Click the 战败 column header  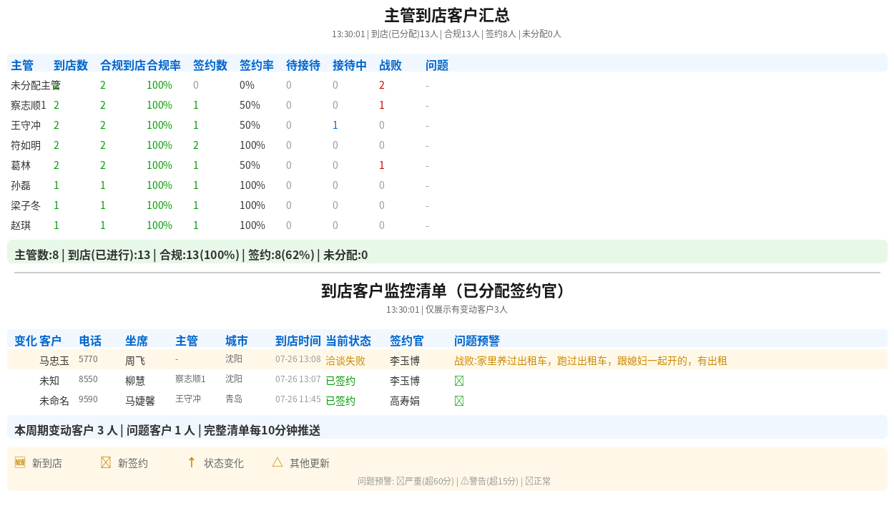tap(390, 65)
